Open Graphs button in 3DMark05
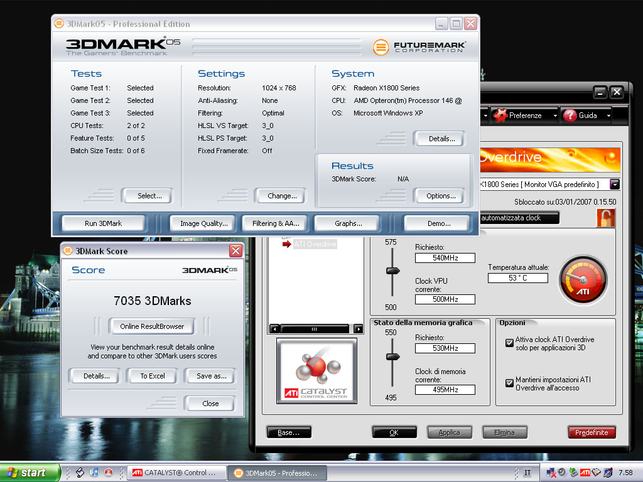The height and width of the screenshot is (482, 643). pos(348,223)
